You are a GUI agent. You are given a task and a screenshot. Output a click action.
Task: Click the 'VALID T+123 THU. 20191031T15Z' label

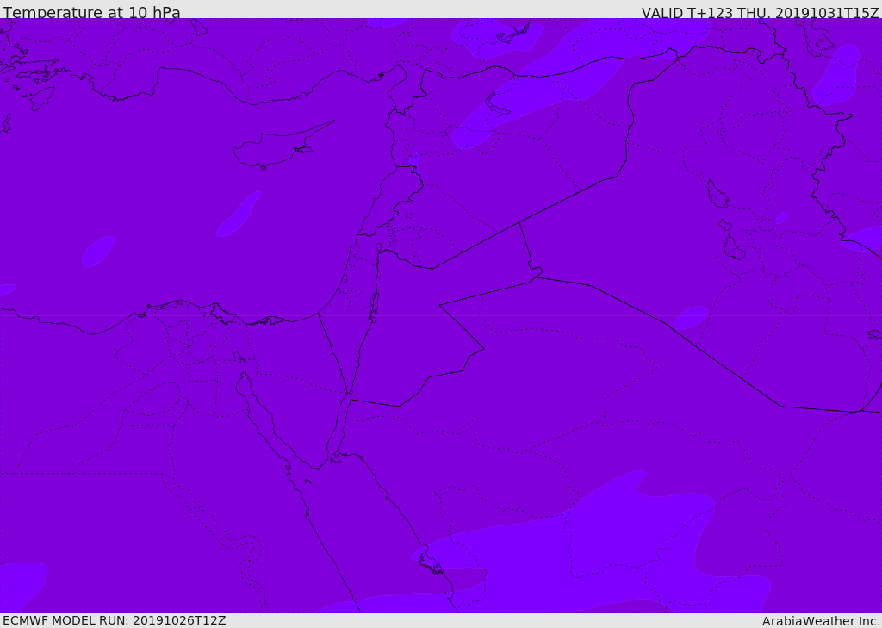coord(760,13)
